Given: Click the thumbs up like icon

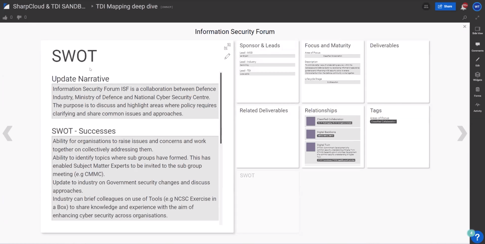Looking at the screenshot, I should point(5,17).
